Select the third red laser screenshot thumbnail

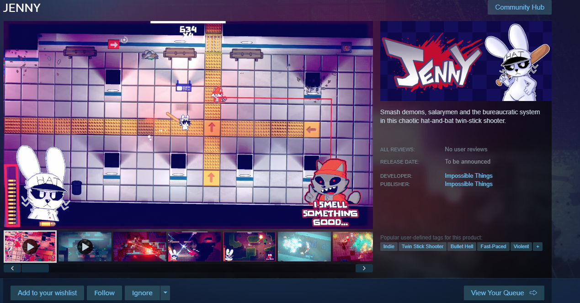coord(140,247)
